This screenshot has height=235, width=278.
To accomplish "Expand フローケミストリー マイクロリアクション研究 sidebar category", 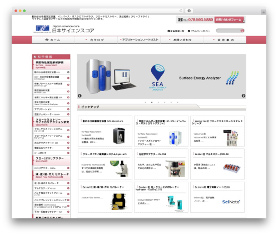I will pyautogui.click(x=51, y=122).
